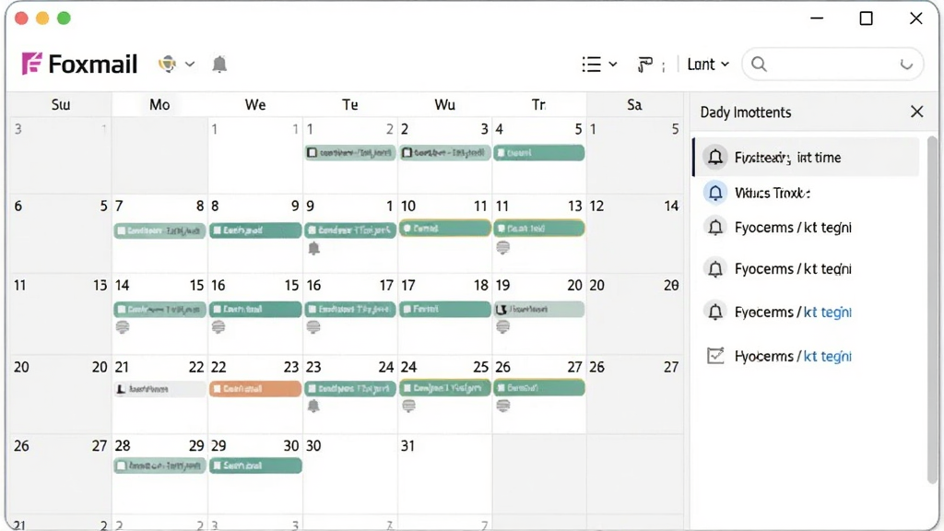Open the 'kt tegni' link on checklist item

tap(827, 356)
